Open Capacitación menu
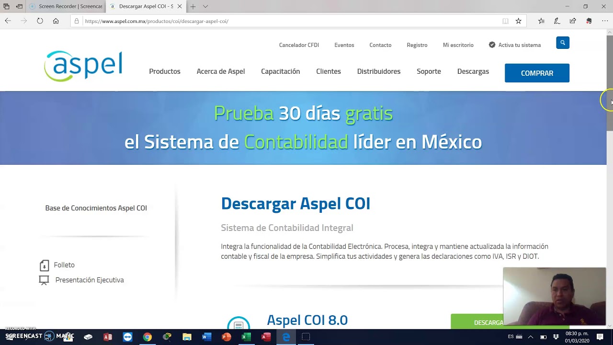 pos(281,71)
